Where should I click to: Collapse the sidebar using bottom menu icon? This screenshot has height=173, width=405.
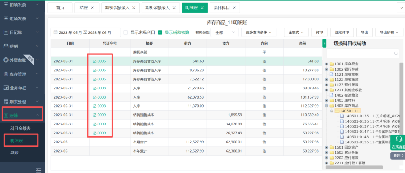pos(38,170)
